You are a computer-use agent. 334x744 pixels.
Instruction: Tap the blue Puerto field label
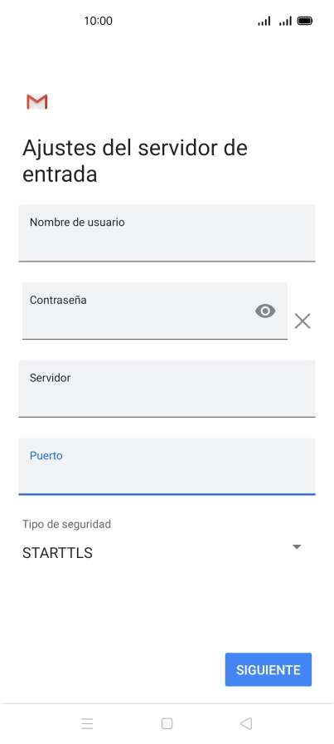click(x=46, y=456)
